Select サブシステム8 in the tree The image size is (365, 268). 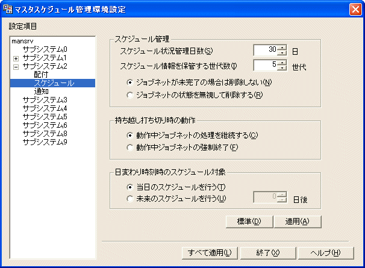[x=45, y=134]
